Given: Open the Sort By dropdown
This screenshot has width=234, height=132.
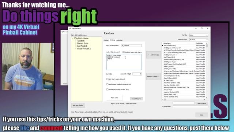Looking at the screenshot, I should (198, 35).
